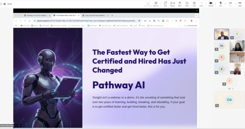The image size is (245, 129).
Task: Open the All Bookmarks folder
Action: pos(191,25)
